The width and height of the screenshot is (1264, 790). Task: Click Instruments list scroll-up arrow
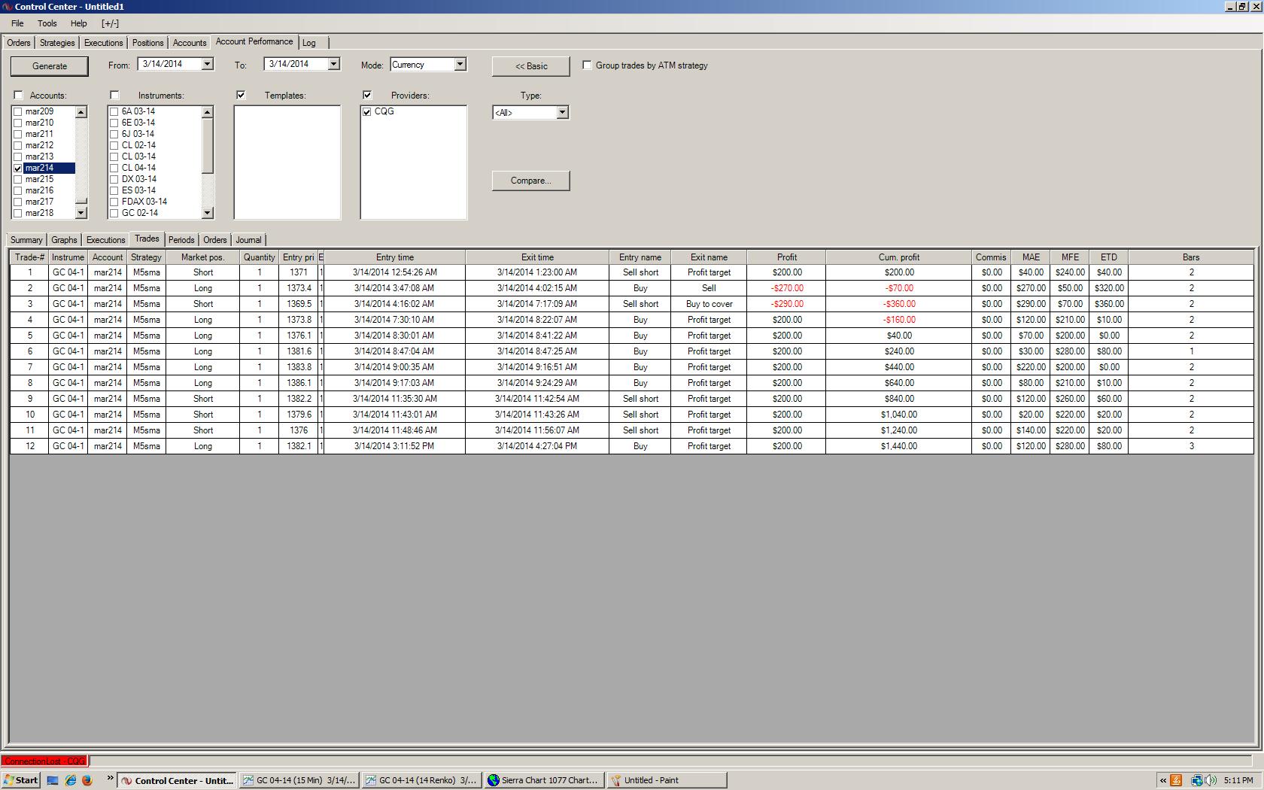208,112
